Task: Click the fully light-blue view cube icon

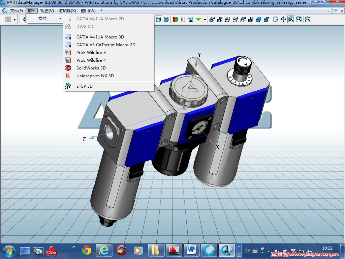Action: click(x=258, y=19)
